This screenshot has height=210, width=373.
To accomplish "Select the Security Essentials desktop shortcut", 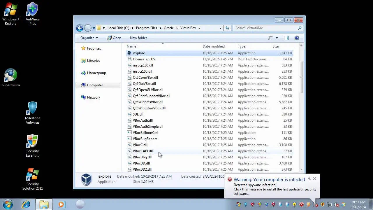I will [32, 146].
